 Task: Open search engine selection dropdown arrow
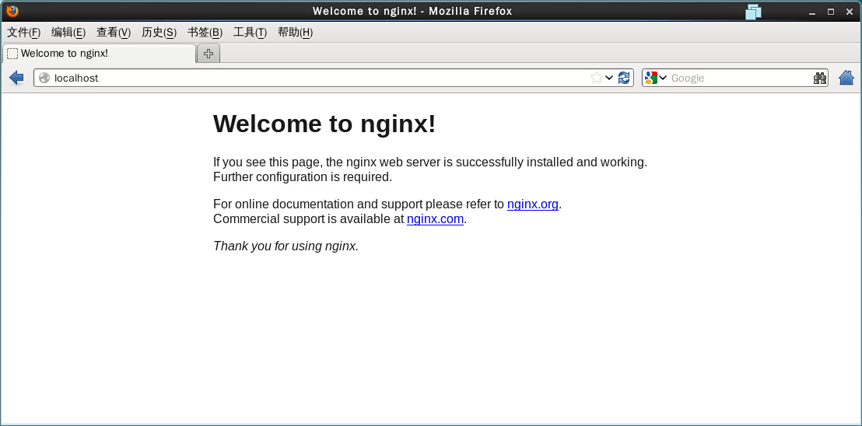pos(662,78)
